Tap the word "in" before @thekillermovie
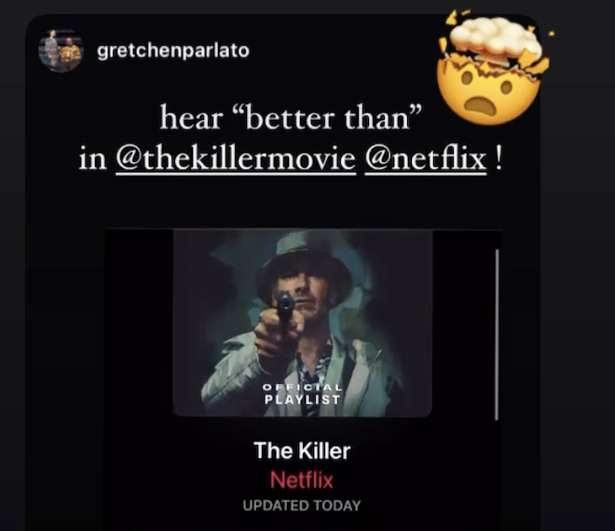 click(92, 159)
